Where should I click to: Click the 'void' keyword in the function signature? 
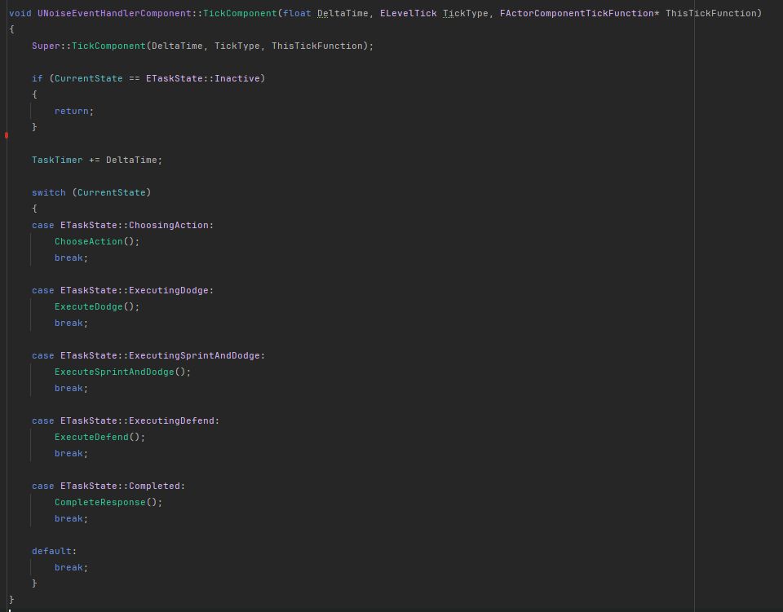[x=20, y=14]
